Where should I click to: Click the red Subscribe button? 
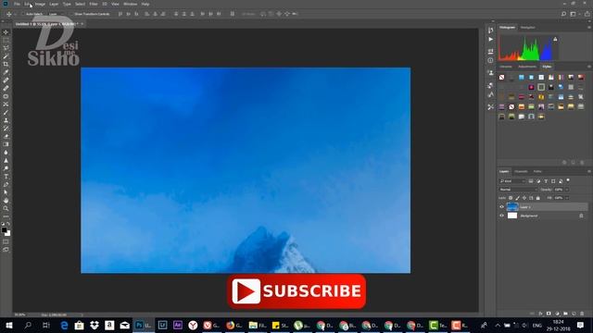pos(296,291)
